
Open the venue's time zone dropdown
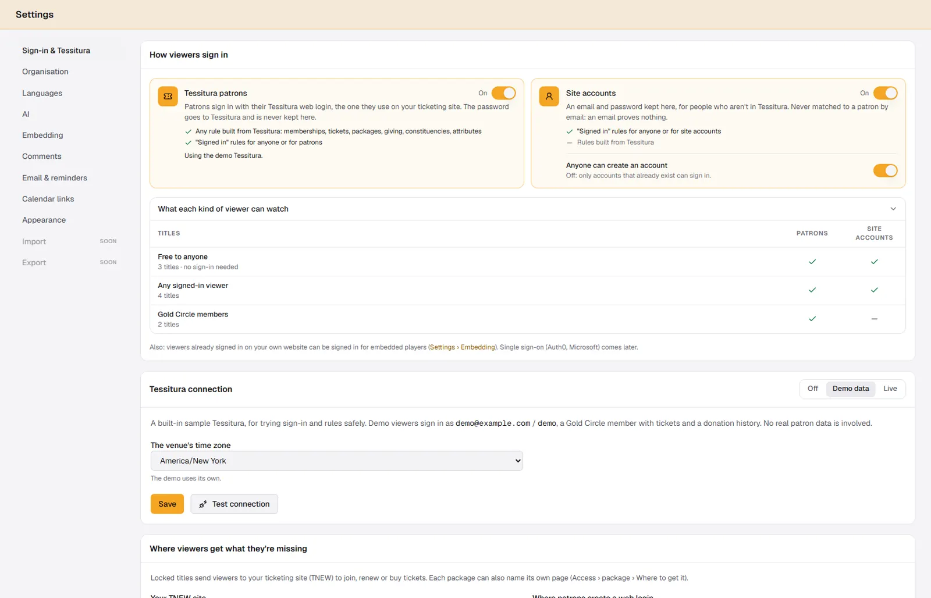(x=337, y=461)
